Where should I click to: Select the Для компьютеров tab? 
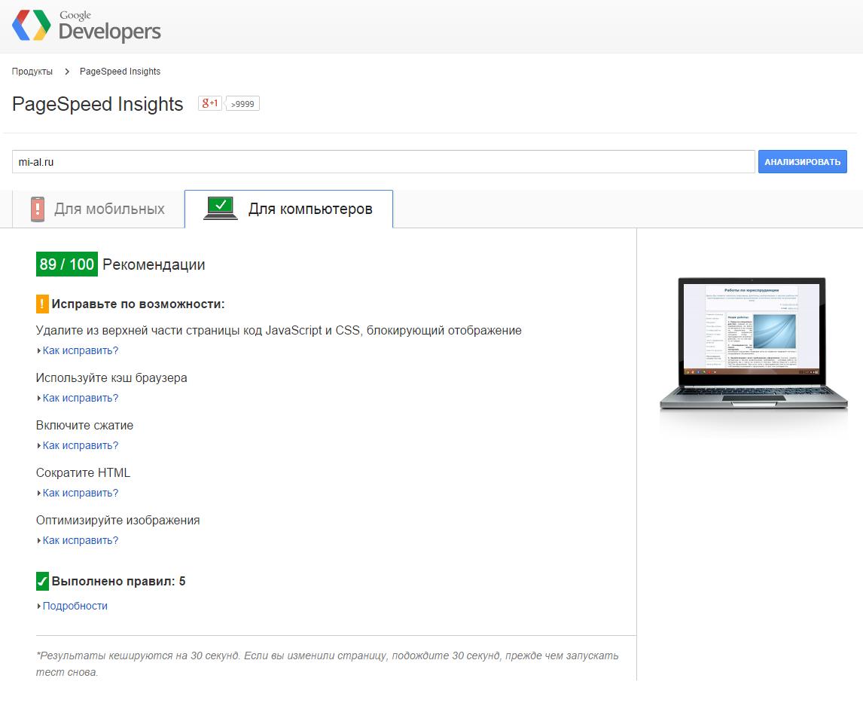tap(288, 209)
